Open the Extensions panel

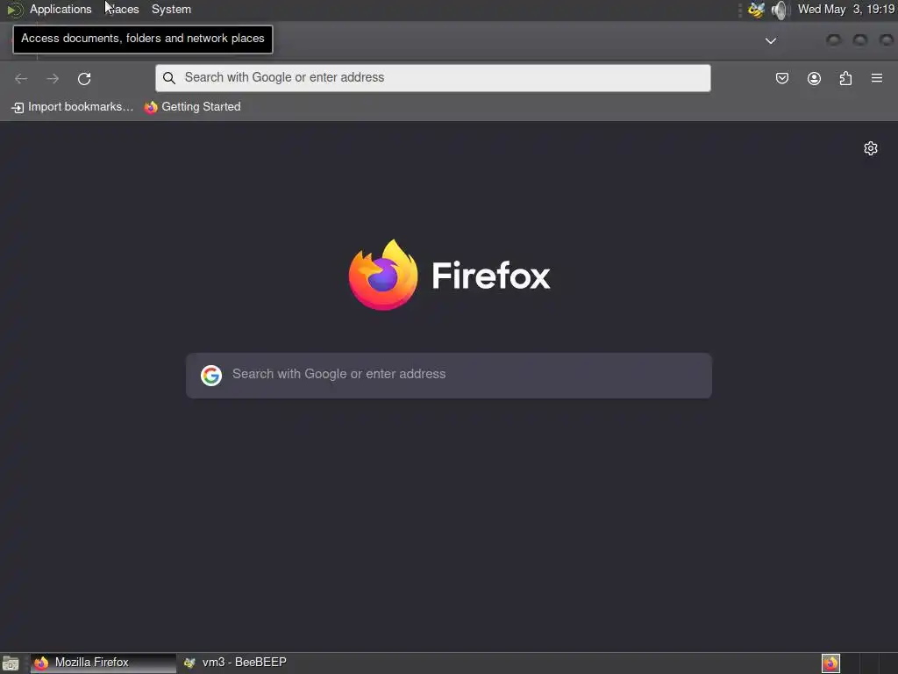[845, 78]
